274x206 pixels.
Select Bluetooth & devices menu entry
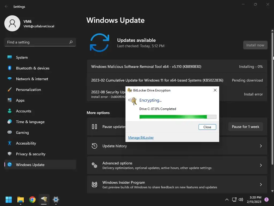point(40,68)
